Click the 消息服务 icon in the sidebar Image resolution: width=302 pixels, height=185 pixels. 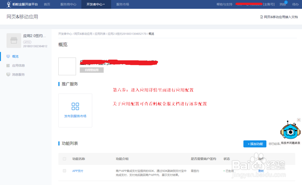(8, 74)
